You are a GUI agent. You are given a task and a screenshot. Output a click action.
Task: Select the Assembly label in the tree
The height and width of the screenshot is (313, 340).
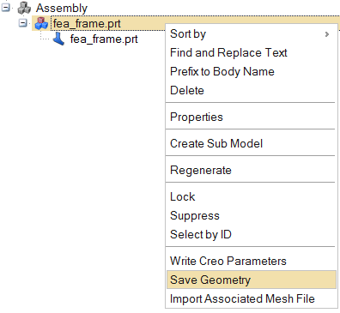click(62, 8)
